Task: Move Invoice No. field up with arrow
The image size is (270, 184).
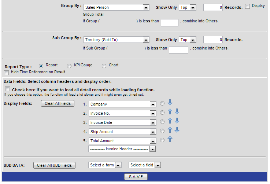Action: (170, 112)
